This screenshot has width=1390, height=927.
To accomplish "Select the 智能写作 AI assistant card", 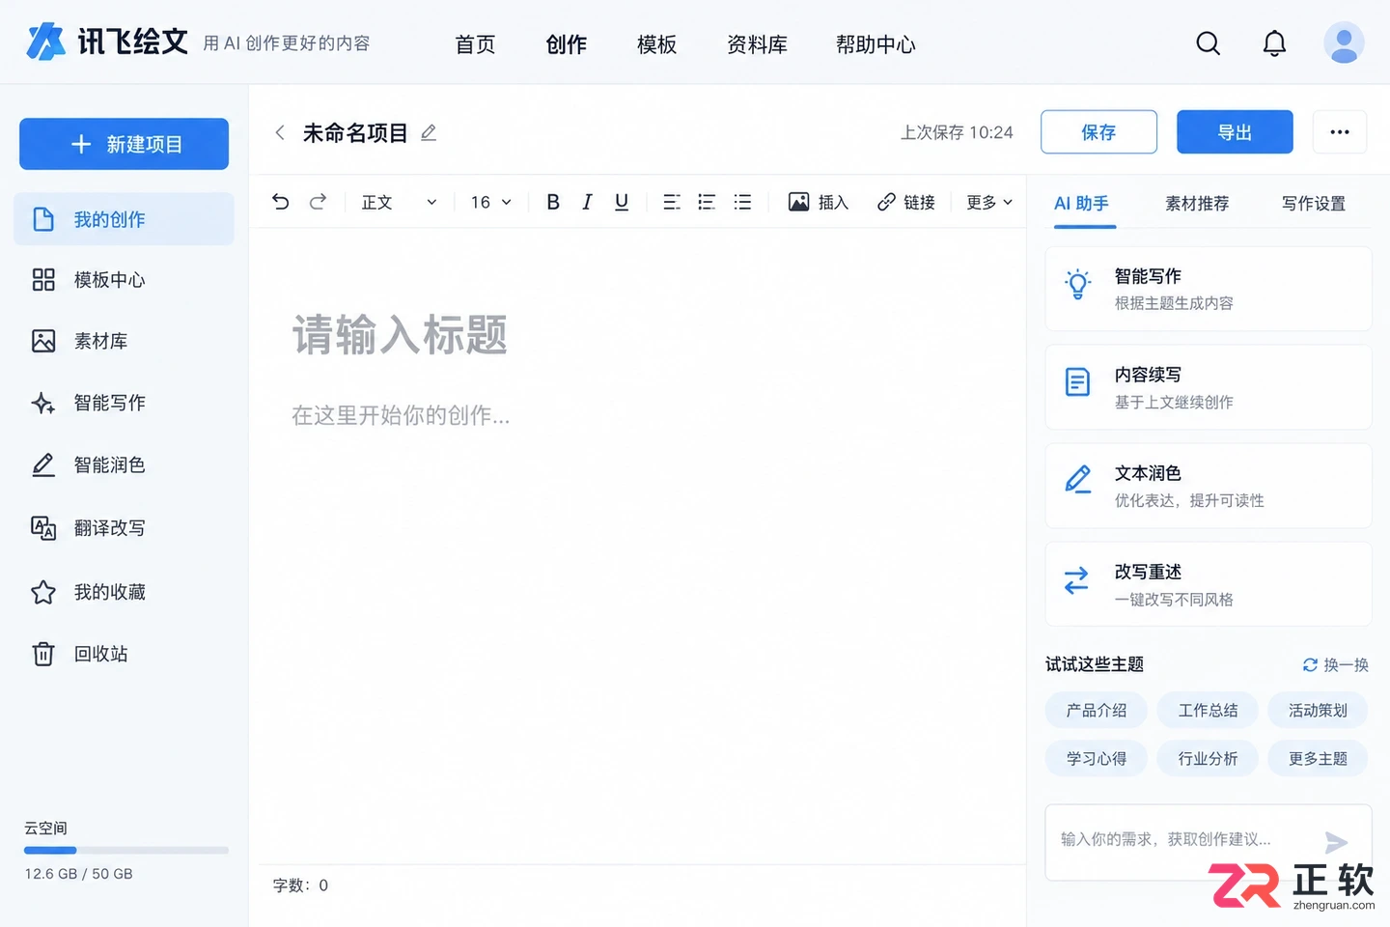I will tap(1209, 289).
